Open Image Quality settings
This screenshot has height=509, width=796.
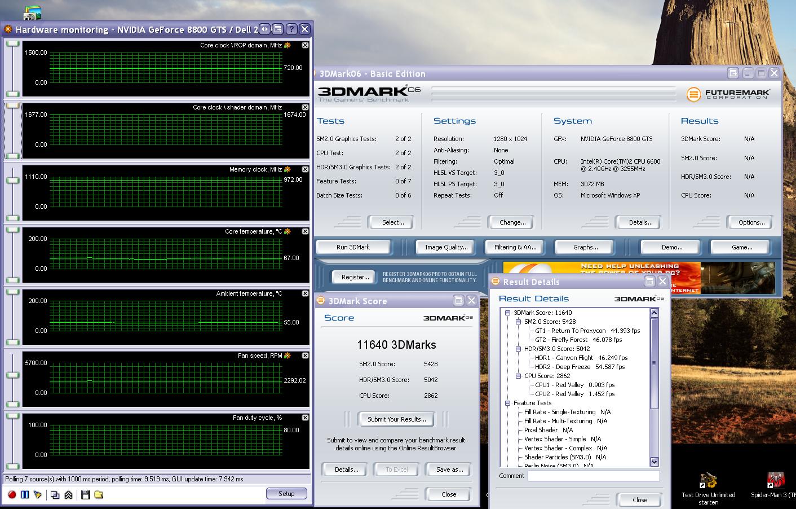point(446,247)
